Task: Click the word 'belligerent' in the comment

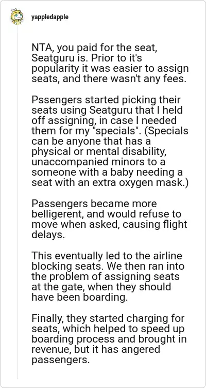Action: click(x=59, y=214)
